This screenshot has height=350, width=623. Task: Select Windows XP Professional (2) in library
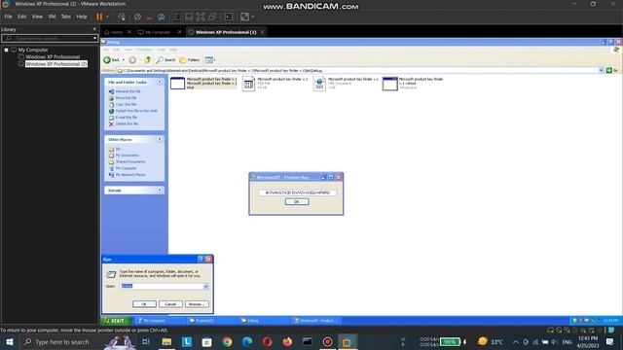[x=56, y=64]
